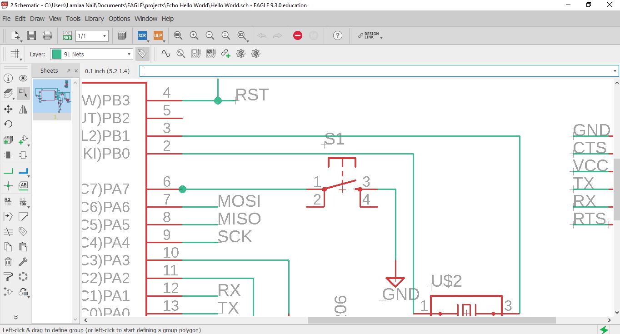Screen dimensions: 620x334
Task: Toggle the grid settings icon
Action: pos(15,54)
